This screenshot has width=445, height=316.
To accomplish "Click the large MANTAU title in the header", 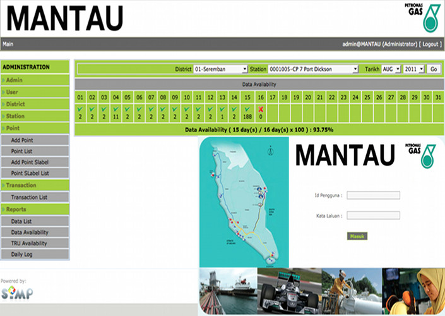I will pyautogui.click(x=65, y=18).
